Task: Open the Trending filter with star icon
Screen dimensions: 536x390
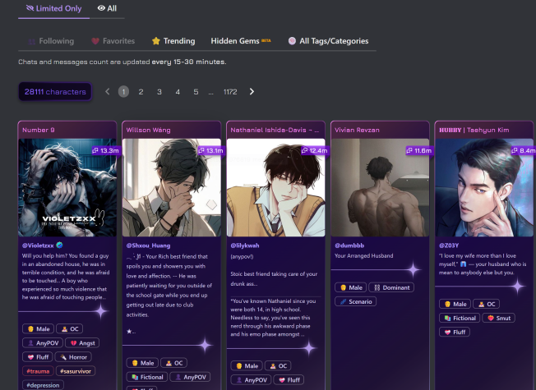Action: pyautogui.click(x=173, y=41)
